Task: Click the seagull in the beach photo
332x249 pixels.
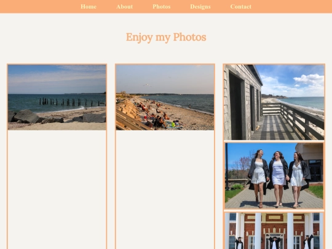Action: click(147, 85)
